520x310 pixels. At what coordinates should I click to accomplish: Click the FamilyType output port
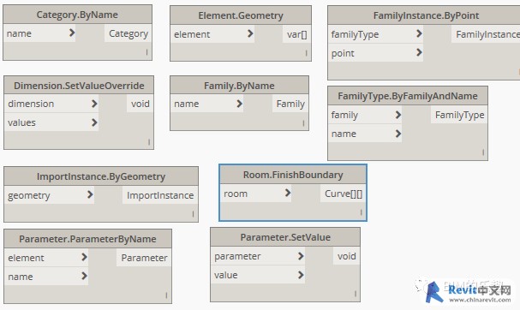(459, 115)
